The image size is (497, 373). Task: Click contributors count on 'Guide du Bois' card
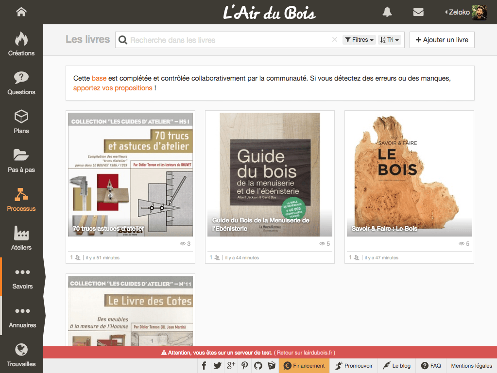(x=215, y=257)
